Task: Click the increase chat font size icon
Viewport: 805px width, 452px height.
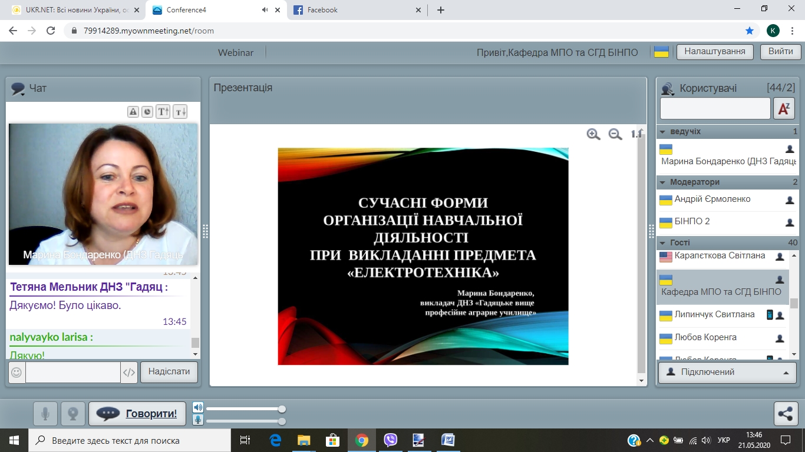Action: click(163, 112)
